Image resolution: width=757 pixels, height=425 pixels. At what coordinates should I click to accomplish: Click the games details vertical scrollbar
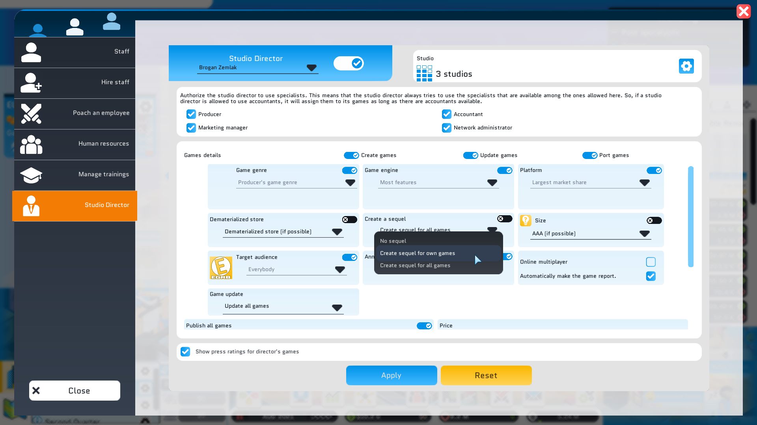(x=691, y=216)
